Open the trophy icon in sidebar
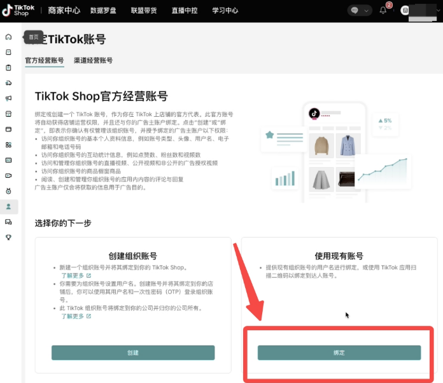The width and height of the screenshot is (443, 383). coord(8,237)
